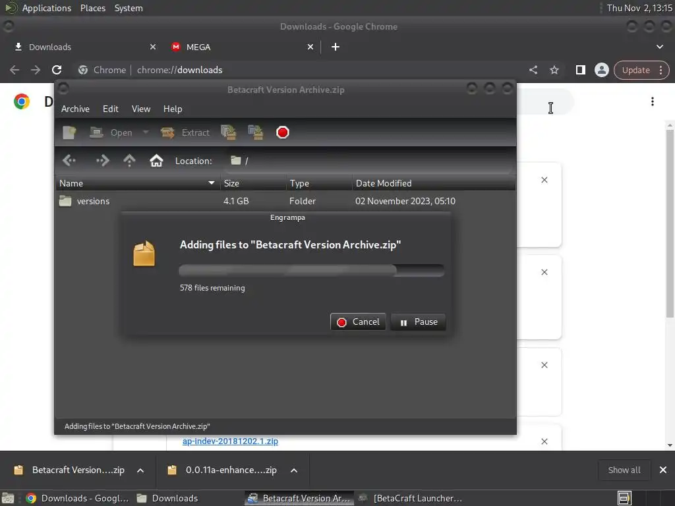Go back with archive navigation left arrow

[69, 161]
